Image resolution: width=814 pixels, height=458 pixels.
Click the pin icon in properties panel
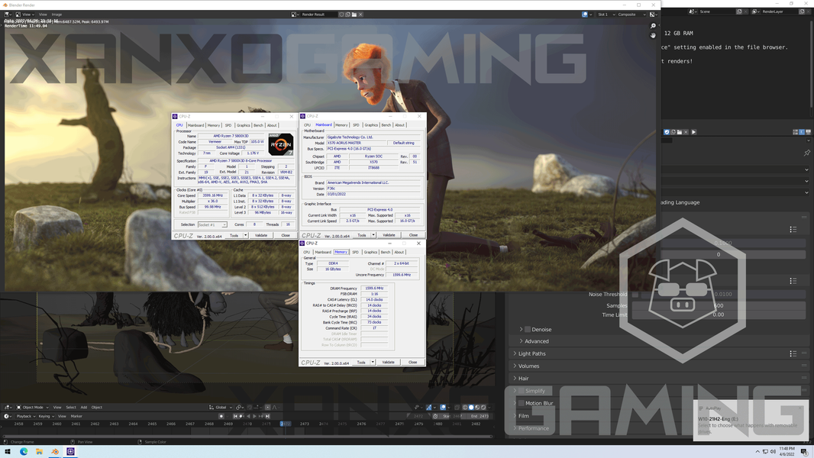pyautogui.click(x=806, y=153)
